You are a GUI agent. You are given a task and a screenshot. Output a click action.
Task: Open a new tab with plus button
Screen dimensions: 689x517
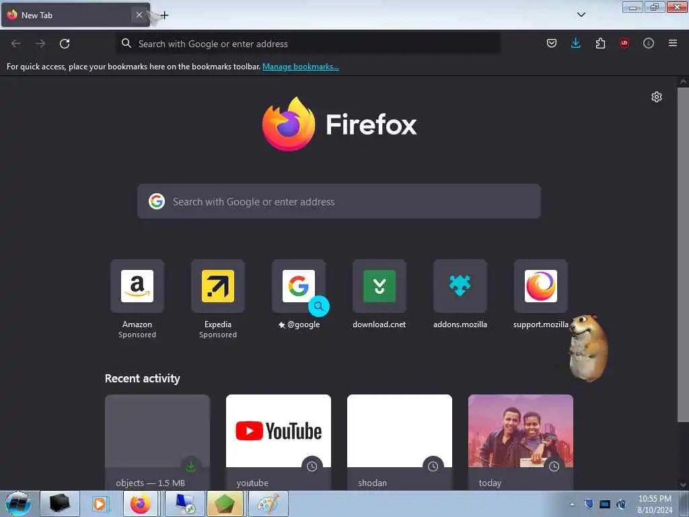tap(164, 15)
